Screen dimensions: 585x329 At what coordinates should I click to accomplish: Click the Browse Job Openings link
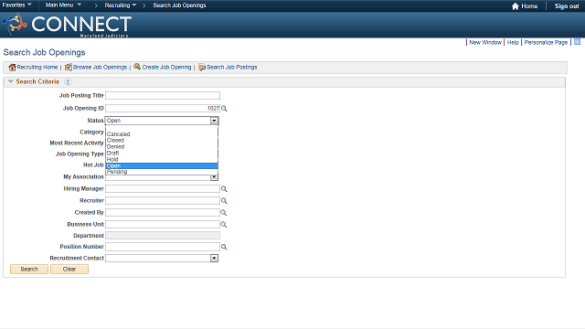coord(100,67)
